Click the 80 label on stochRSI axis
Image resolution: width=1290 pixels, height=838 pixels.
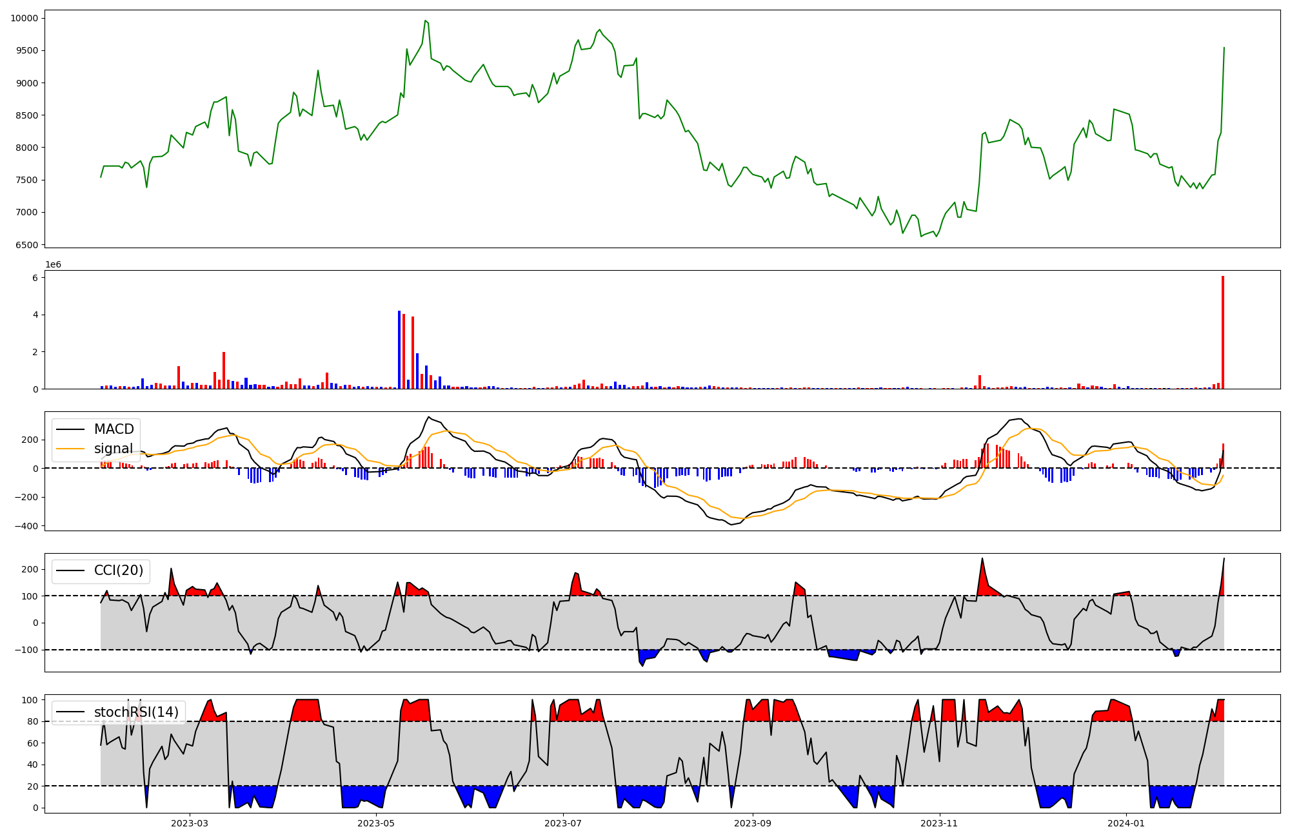coord(32,721)
